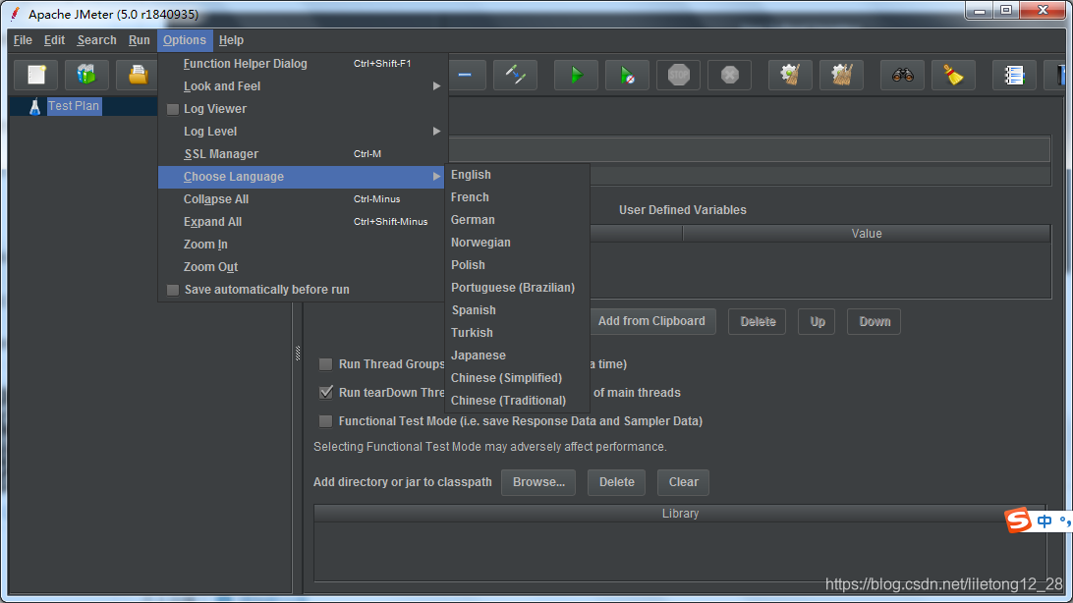Click the Library column header
This screenshot has width=1073, height=603.
(680, 514)
